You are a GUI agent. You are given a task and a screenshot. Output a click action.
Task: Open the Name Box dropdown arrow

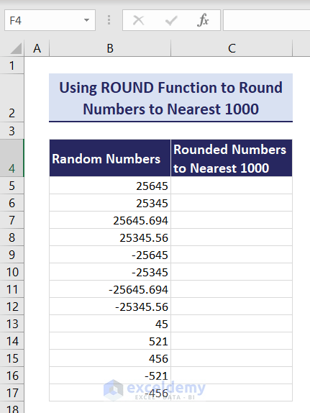pyautogui.click(x=86, y=20)
